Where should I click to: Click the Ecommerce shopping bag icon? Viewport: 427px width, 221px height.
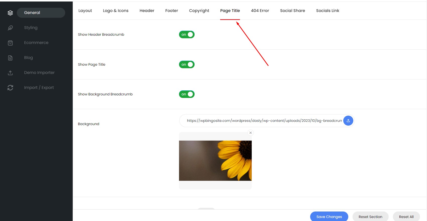point(10,43)
